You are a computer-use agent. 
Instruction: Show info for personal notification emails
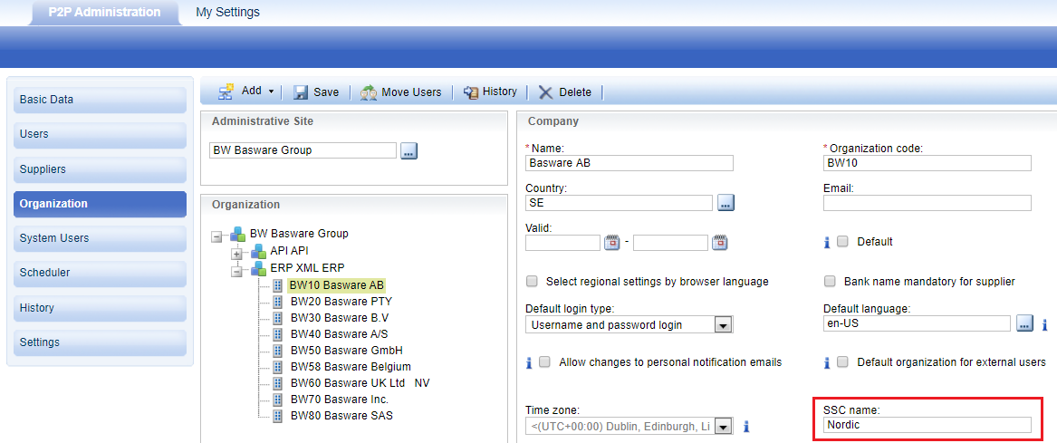[529, 363]
